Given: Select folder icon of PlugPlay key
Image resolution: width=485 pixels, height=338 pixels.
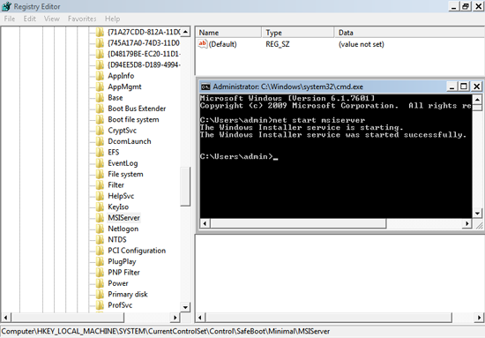Looking at the screenshot, I should 100,261.
